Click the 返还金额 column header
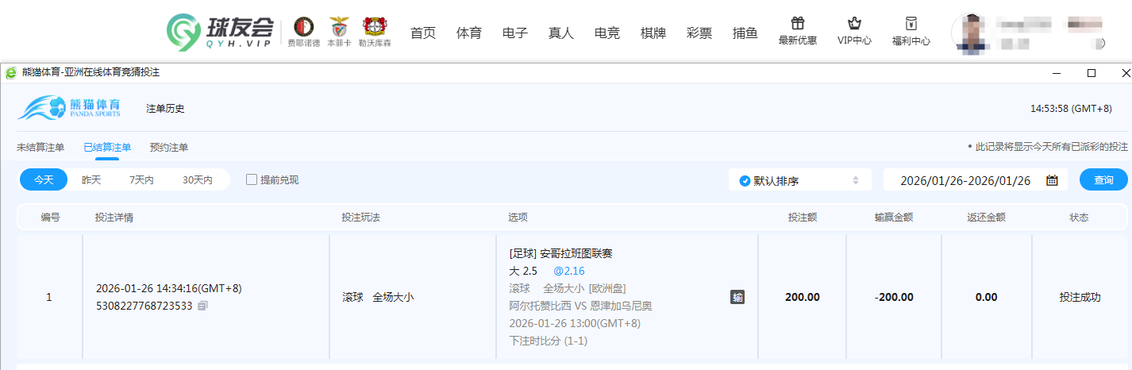 [987, 217]
